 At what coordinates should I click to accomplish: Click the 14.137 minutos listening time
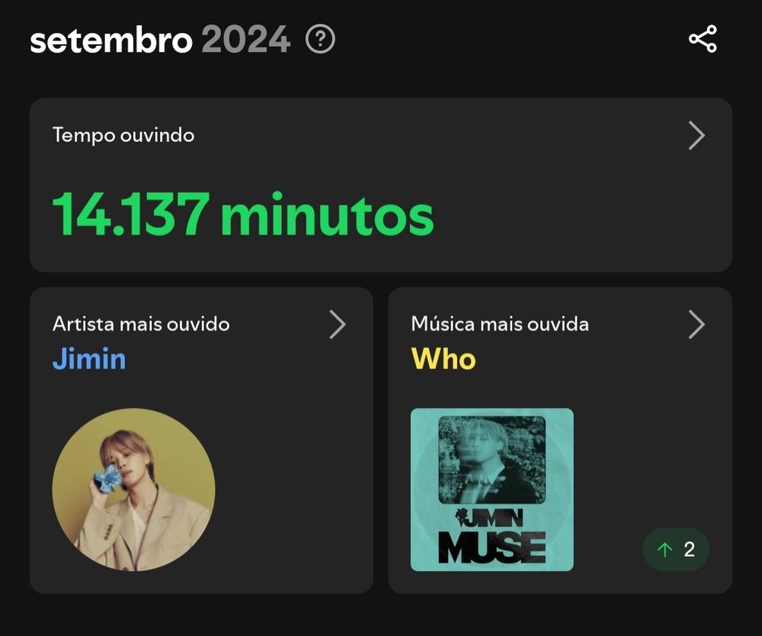(243, 214)
